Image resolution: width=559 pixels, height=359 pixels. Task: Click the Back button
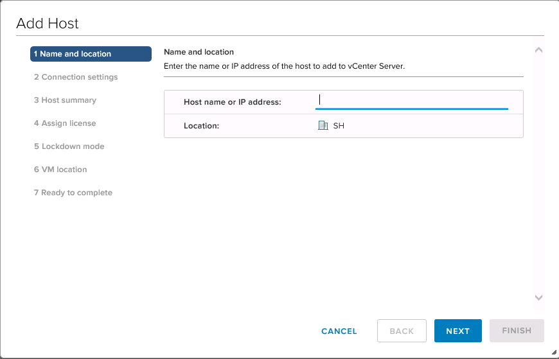coord(402,331)
